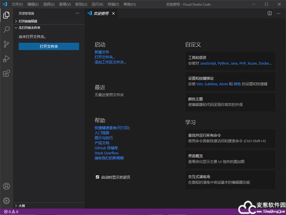Click the 打开文件夹... link under 启动

coord(105,57)
